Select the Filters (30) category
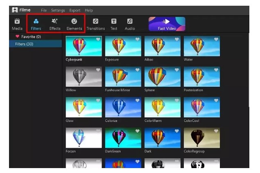Viewport: 260px width, 173px height. [x=36, y=44]
